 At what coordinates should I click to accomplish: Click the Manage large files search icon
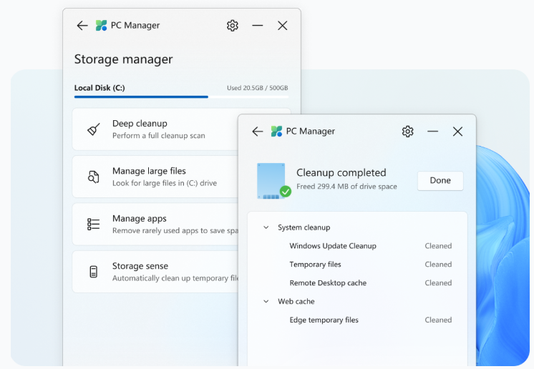pyautogui.click(x=94, y=177)
